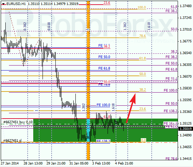Select the purple FE 138.2 label near 1.35360
Viewport: 193px width, 167px height.
170,111
